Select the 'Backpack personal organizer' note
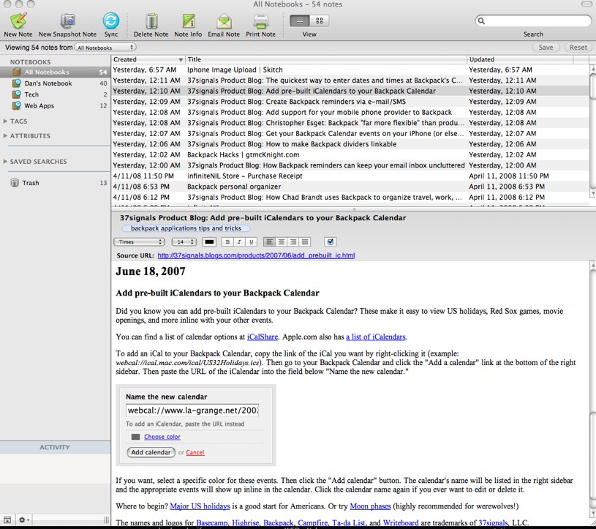This screenshot has height=529, width=596. pos(351,187)
